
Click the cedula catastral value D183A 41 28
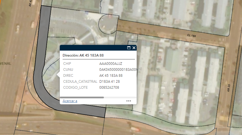coord(109,82)
